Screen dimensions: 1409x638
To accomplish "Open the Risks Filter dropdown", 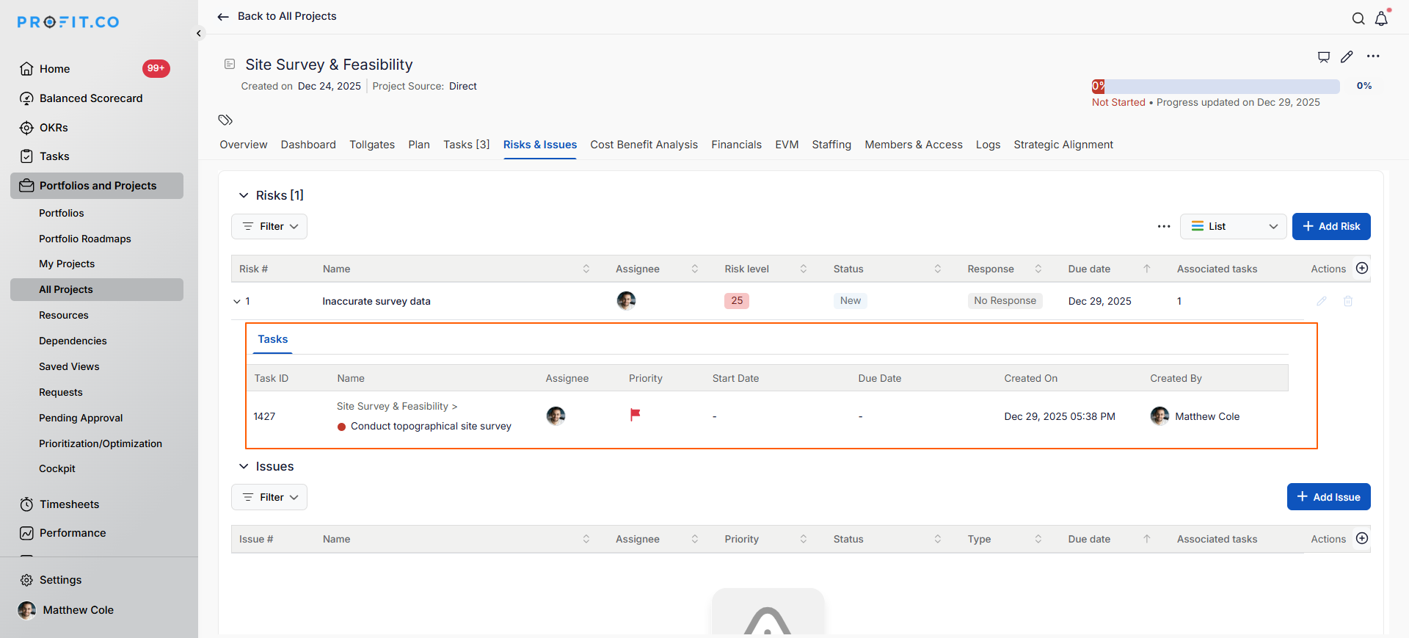I will coord(269,226).
